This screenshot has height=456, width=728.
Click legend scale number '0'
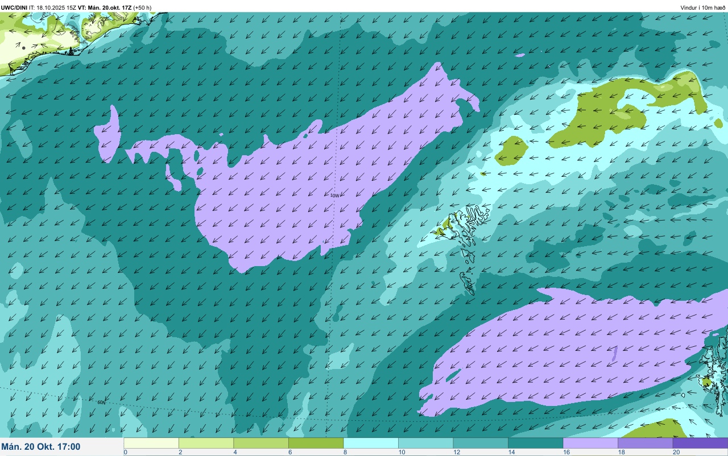125,452
